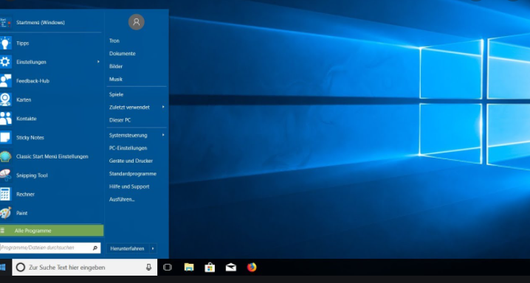Click the user account avatar
This screenshot has width=530, height=283.
[137, 22]
